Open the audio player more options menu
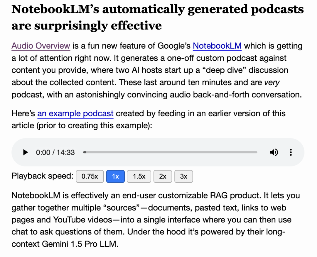This screenshot has width=317, height=257. 291,152
